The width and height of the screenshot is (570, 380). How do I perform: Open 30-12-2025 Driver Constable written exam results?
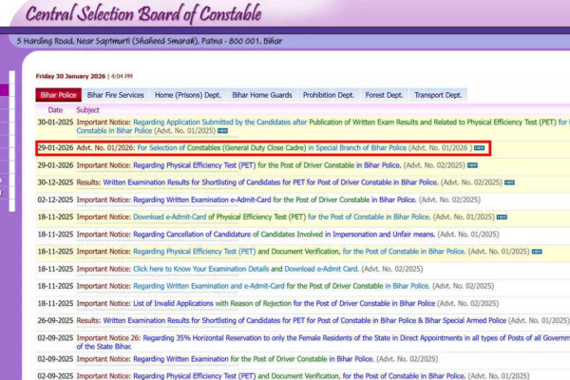271,182
